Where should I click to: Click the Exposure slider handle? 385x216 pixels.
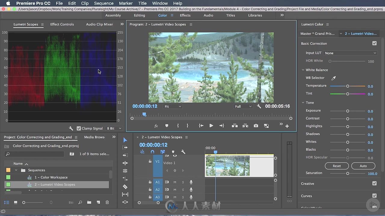[348, 111]
